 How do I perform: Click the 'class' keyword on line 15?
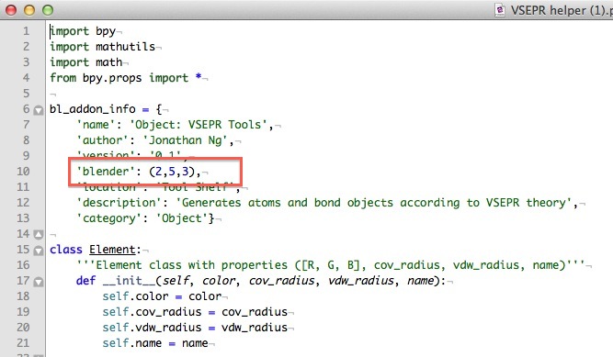(x=66, y=250)
